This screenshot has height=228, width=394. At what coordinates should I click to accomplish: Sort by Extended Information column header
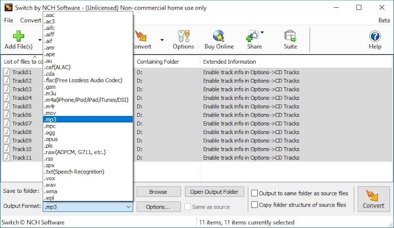click(230, 61)
